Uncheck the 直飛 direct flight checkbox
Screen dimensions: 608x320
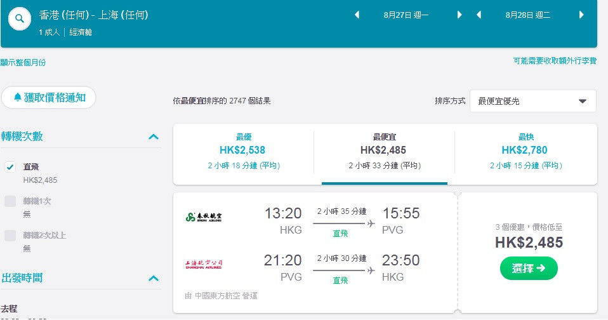[10, 167]
